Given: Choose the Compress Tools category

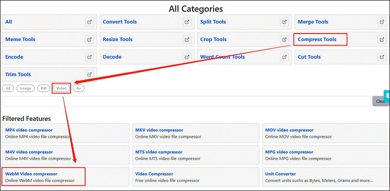Looking at the screenshot, I should click(x=317, y=40).
